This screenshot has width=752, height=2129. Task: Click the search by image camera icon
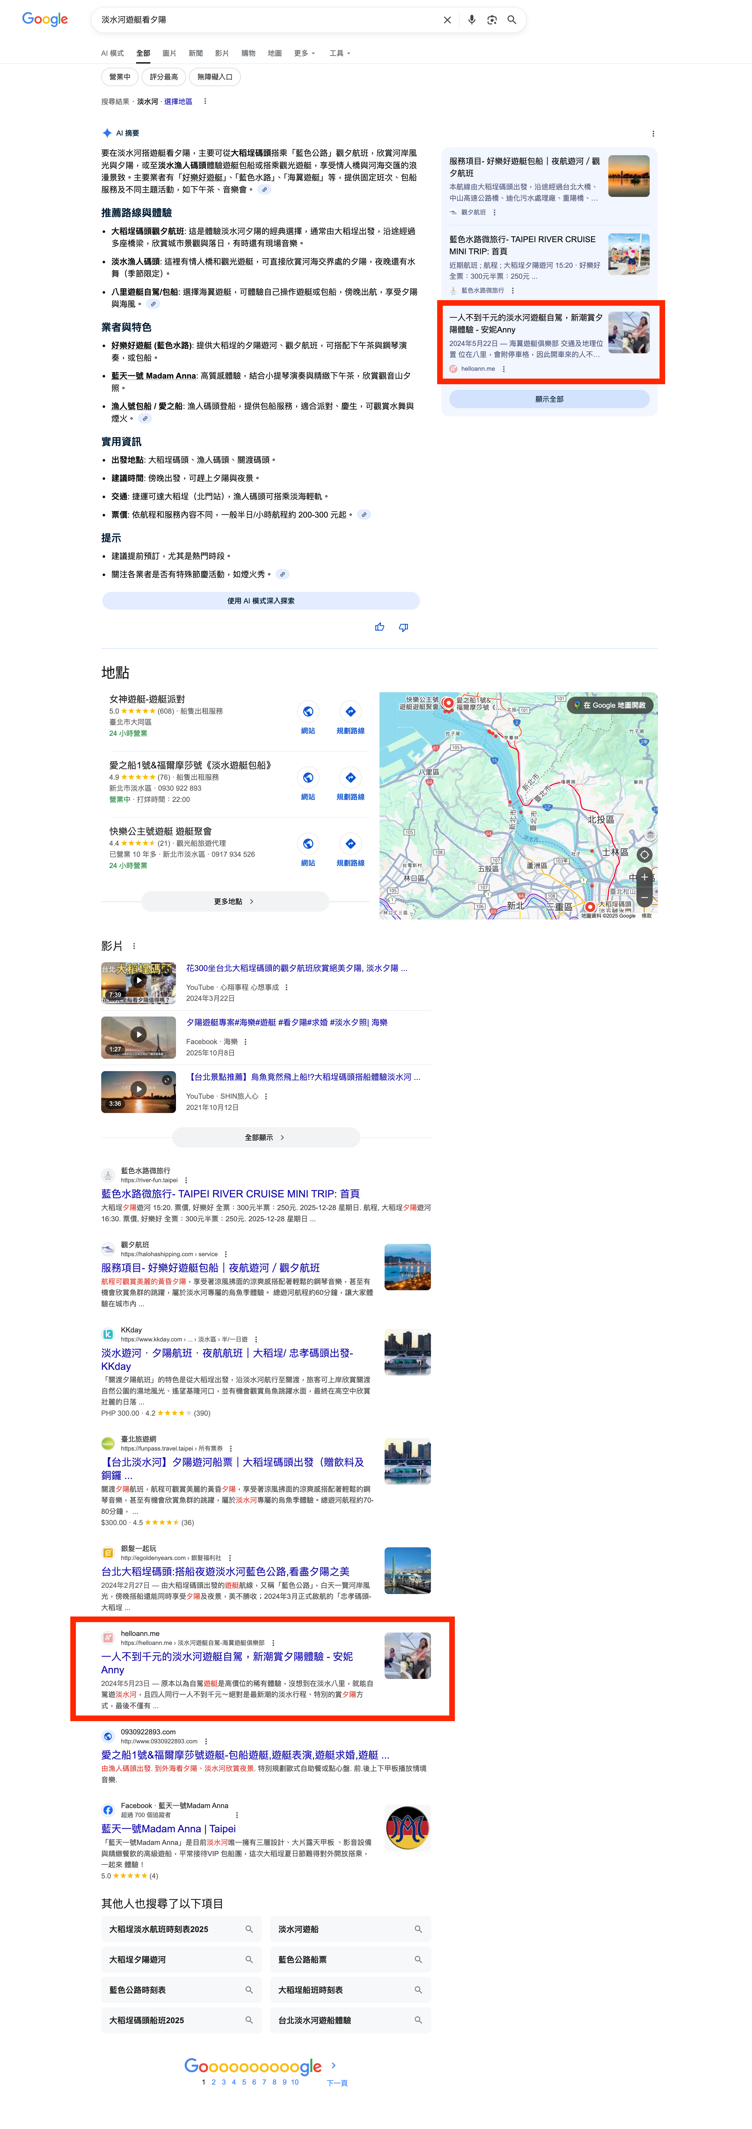pos(492,20)
